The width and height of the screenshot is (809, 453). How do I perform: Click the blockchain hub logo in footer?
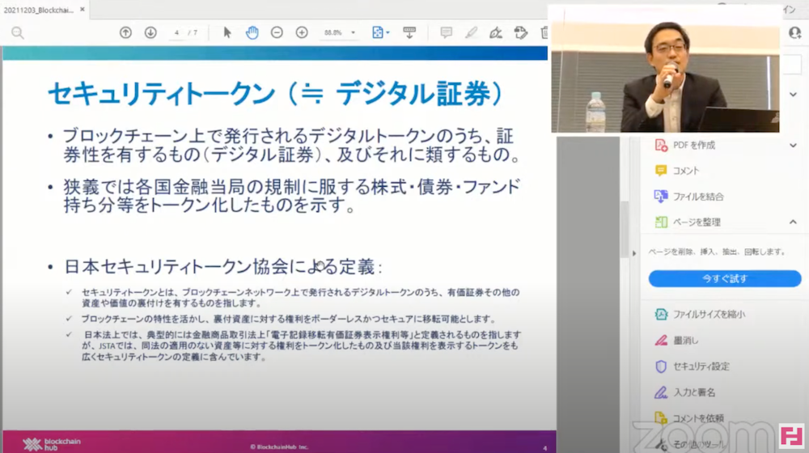(52, 444)
